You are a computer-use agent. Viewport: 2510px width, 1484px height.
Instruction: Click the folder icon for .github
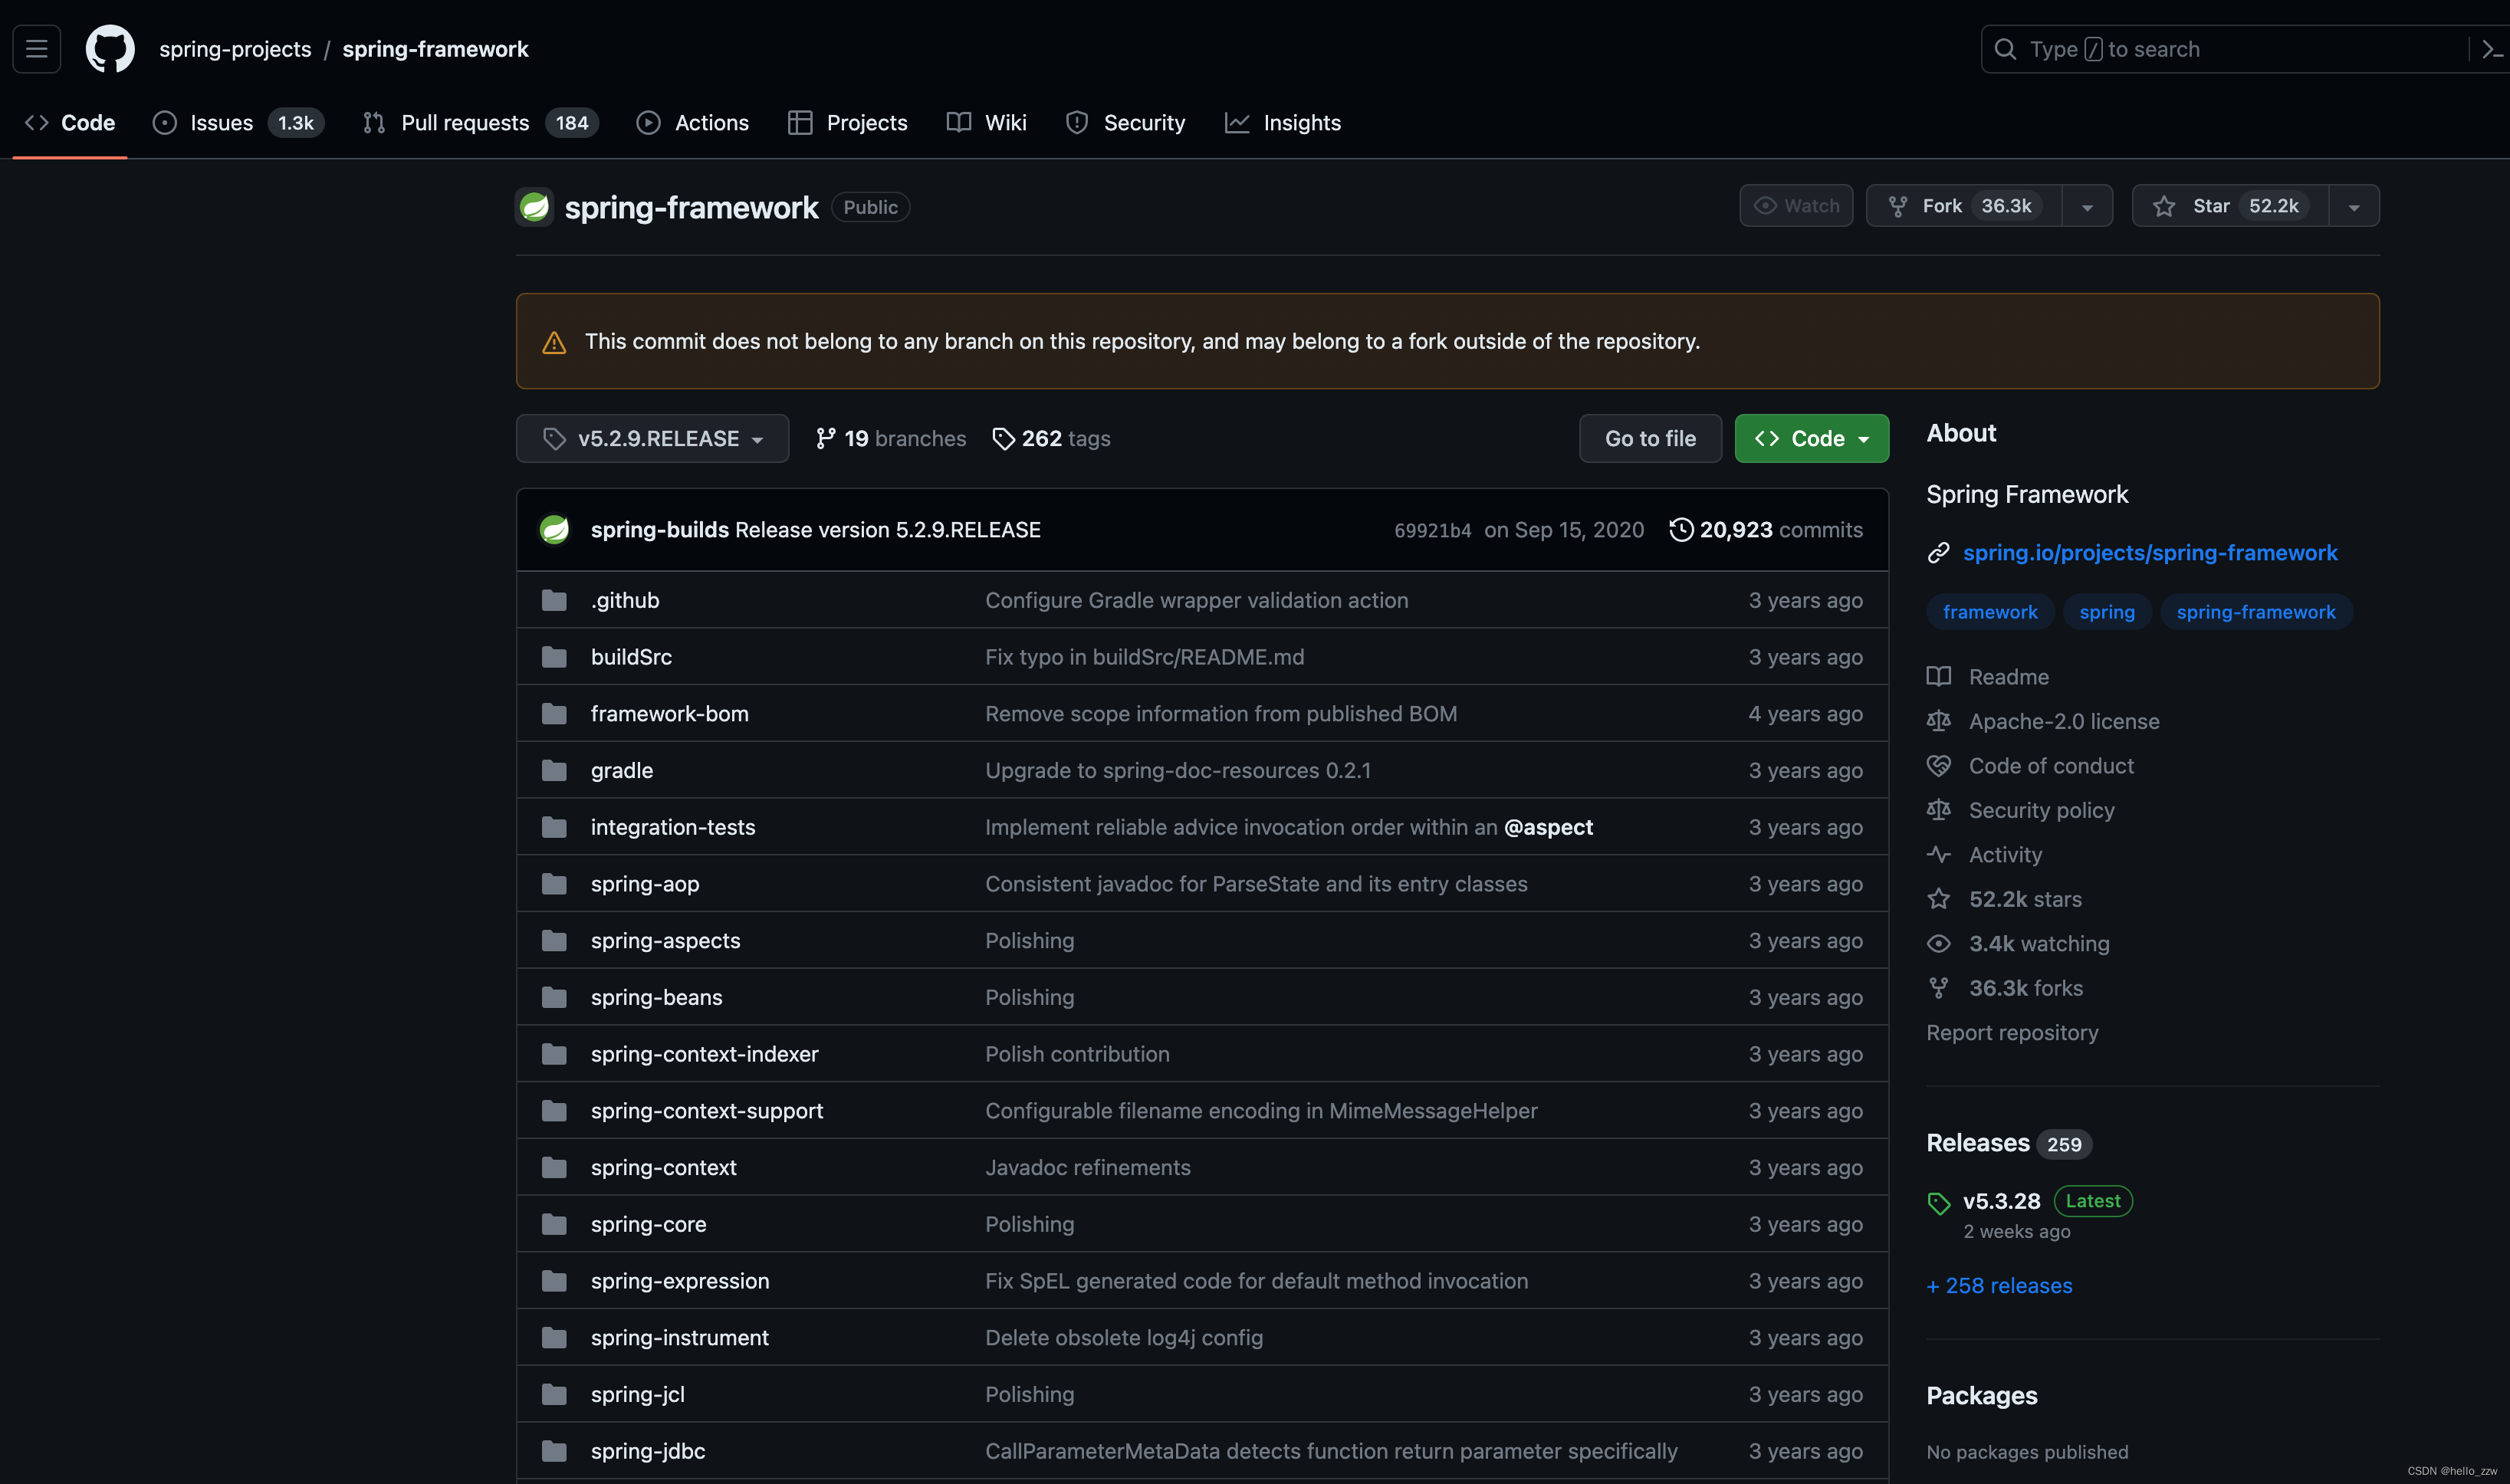(554, 600)
